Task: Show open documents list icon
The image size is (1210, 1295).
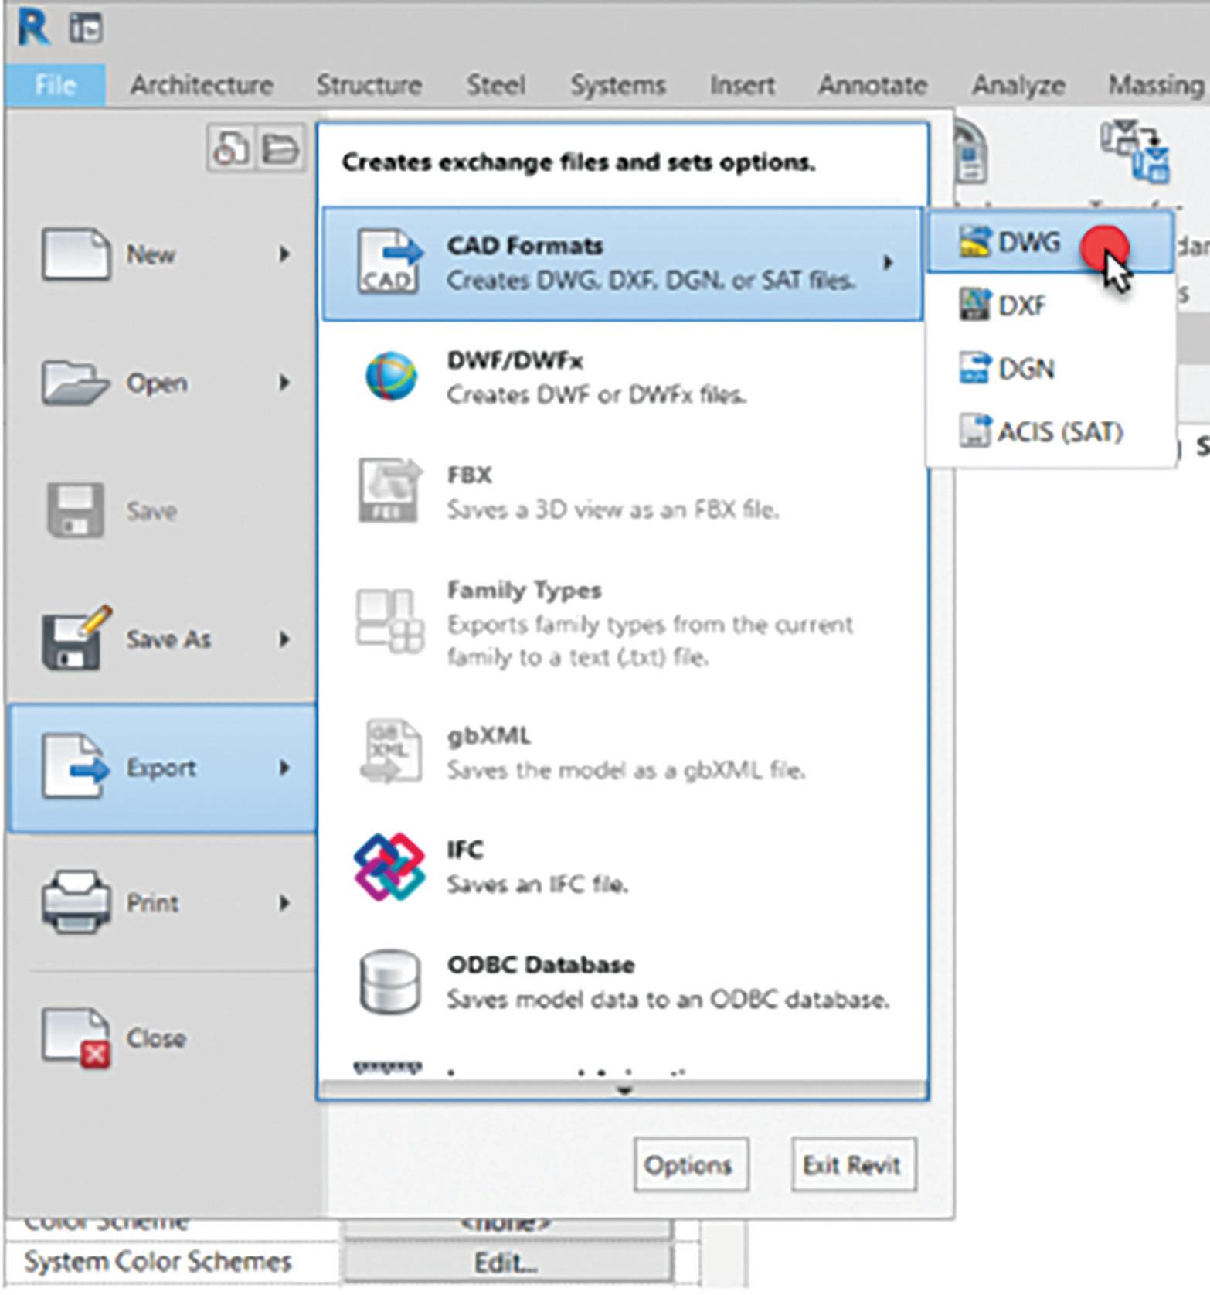Action: (x=280, y=147)
